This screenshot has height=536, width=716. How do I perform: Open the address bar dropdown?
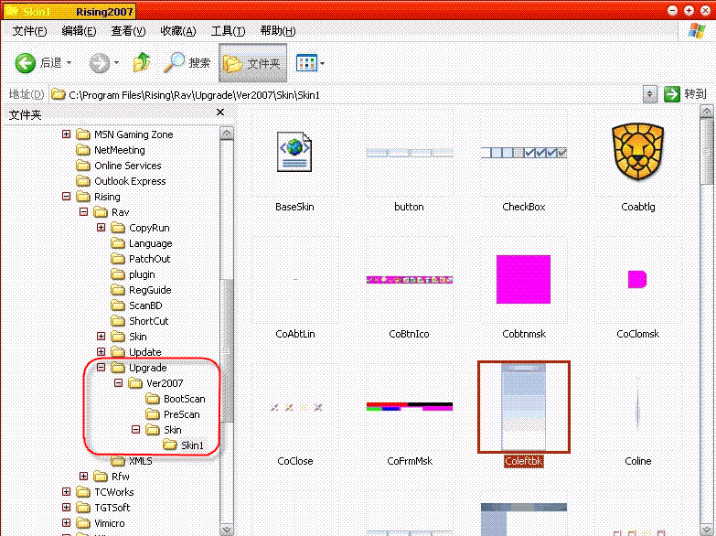(x=649, y=94)
